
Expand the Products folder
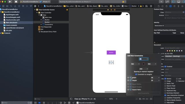1,33
